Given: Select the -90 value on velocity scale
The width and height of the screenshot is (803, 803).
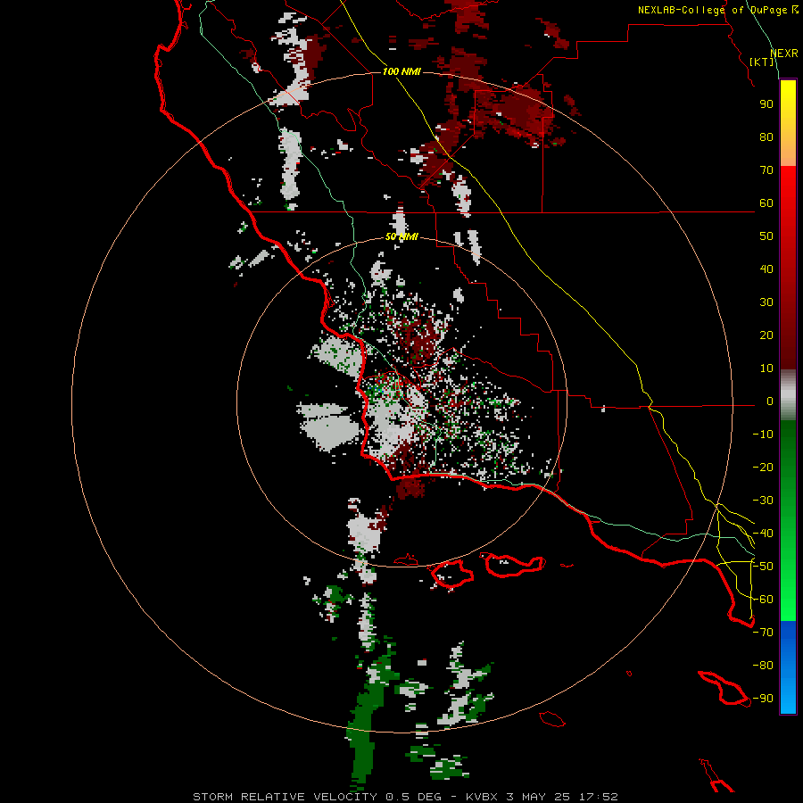Looking at the screenshot, I should (763, 699).
